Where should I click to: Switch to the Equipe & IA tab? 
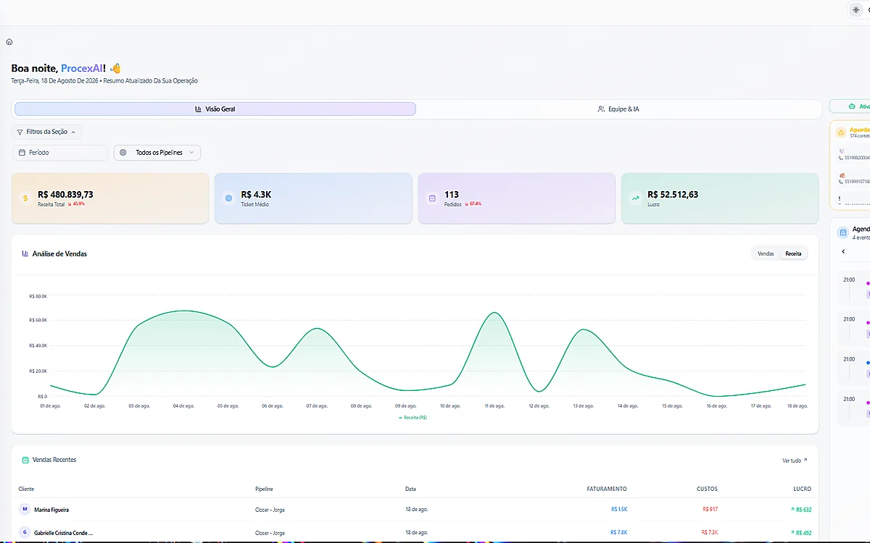[618, 109]
